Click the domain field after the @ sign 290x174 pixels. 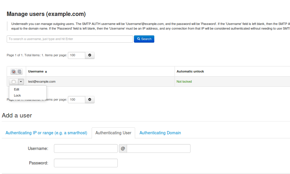pyautogui.click(x=158, y=148)
